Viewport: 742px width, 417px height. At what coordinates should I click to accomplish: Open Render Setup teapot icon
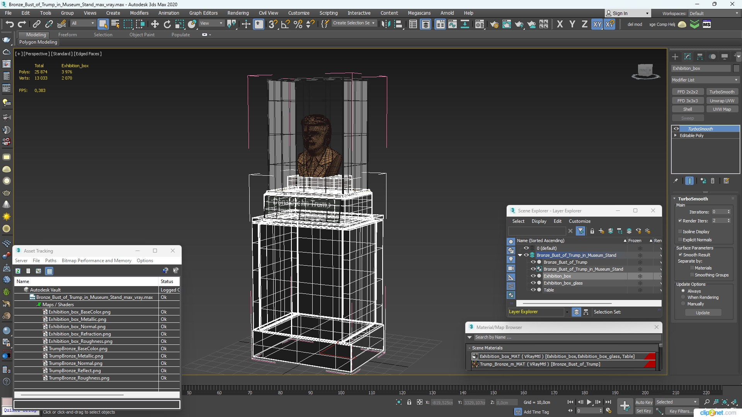point(494,24)
